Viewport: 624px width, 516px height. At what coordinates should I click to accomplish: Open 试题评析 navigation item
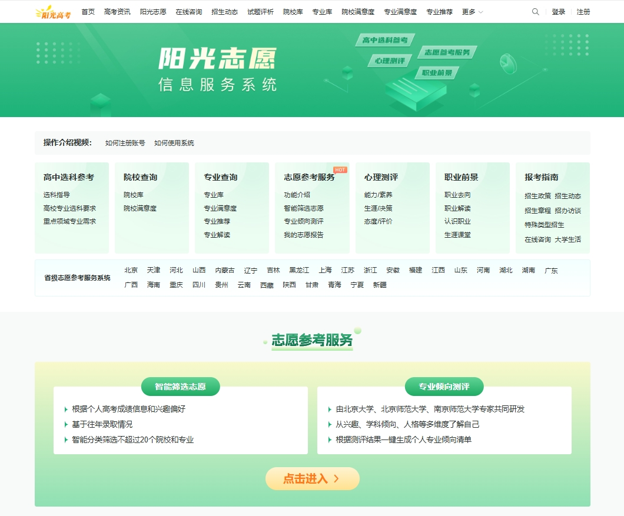click(x=260, y=12)
